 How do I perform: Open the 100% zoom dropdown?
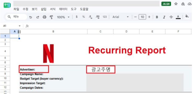click(63, 17)
